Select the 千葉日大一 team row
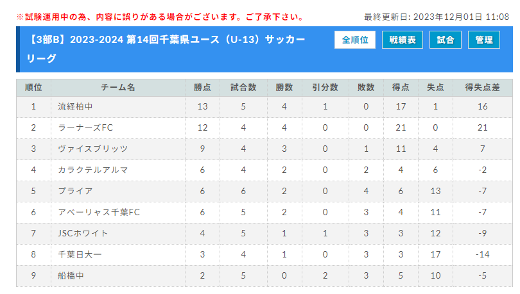 (x=264, y=255)
